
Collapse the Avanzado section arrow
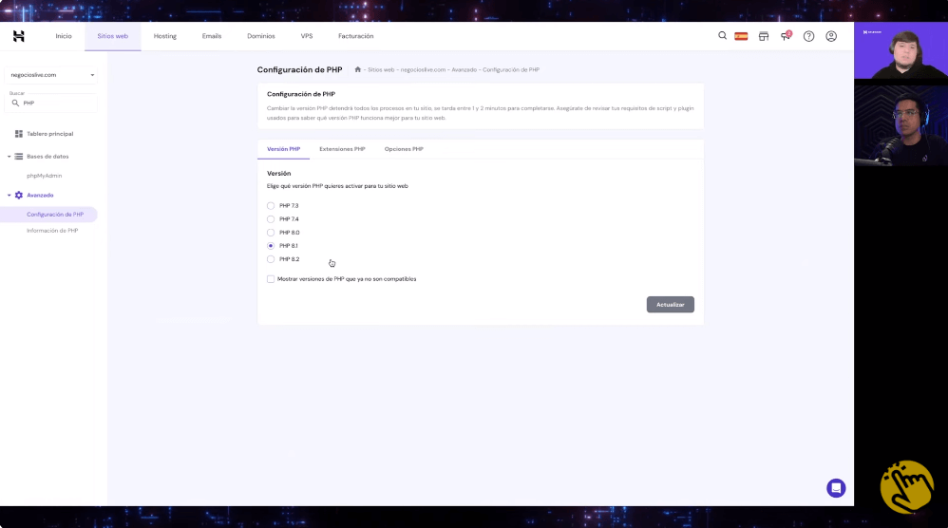pyautogui.click(x=9, y=195)
